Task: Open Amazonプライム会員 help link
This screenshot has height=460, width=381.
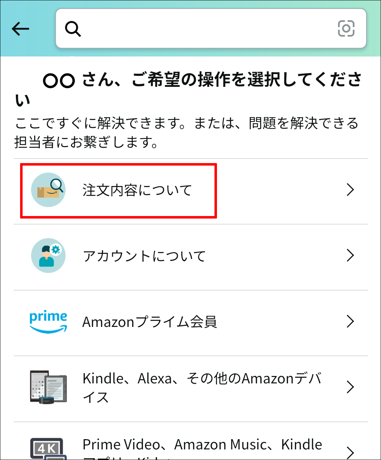Action: tap(150, 322)
